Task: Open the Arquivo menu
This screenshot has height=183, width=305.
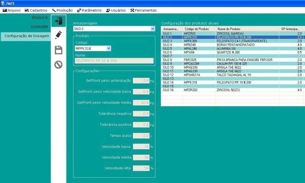Action: point(11,10)
